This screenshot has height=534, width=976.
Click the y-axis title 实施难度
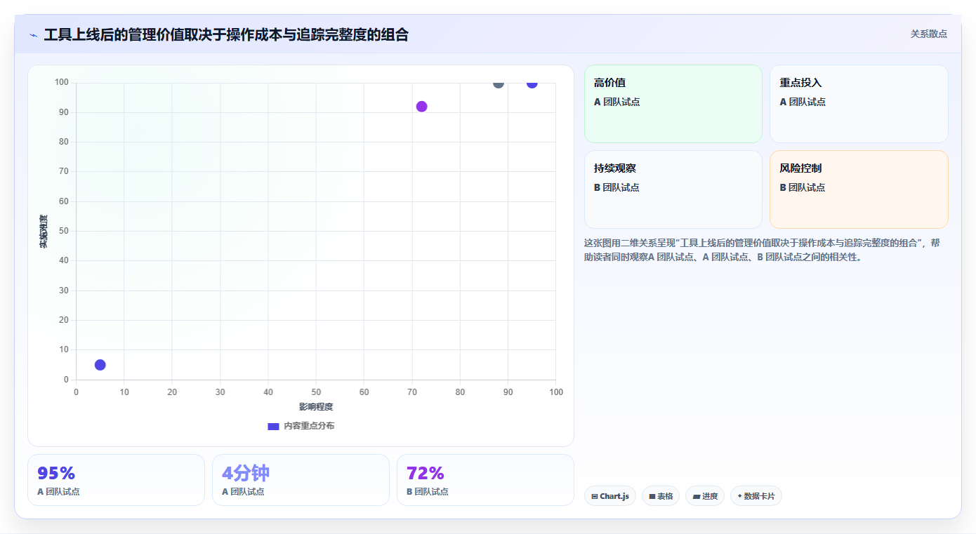coord(44,232)
